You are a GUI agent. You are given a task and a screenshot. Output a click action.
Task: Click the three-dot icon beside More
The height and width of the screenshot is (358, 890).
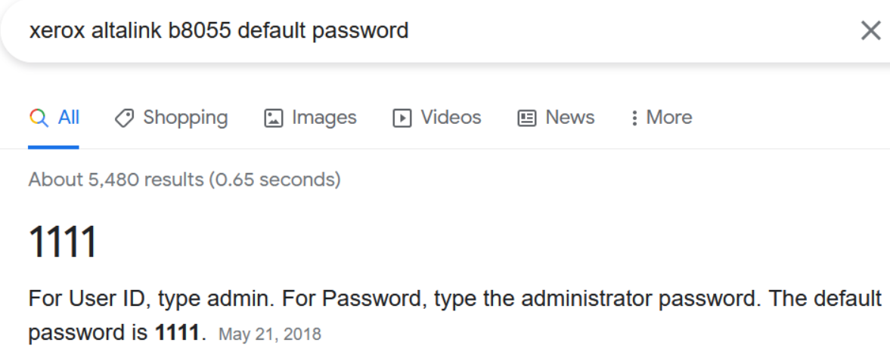[x=634, y=118]
